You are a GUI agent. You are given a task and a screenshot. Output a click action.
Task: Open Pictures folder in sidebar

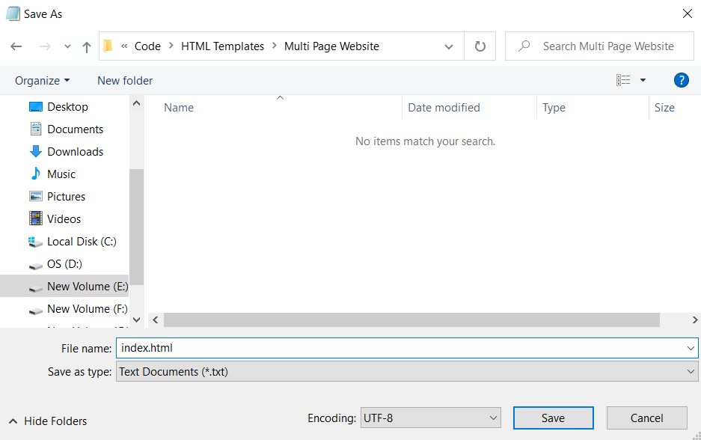[66, 196]
